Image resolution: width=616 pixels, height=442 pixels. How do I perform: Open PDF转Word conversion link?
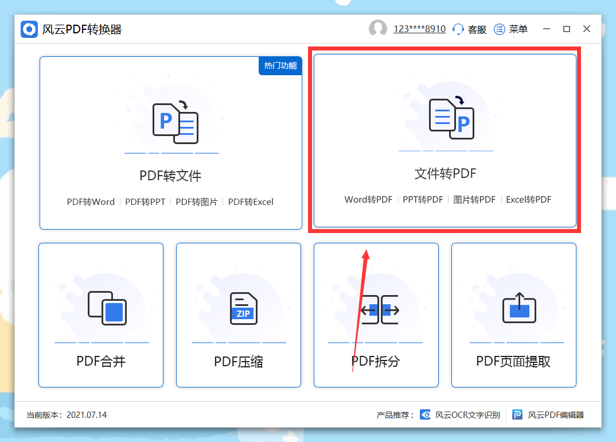click(x=91, y=202)
